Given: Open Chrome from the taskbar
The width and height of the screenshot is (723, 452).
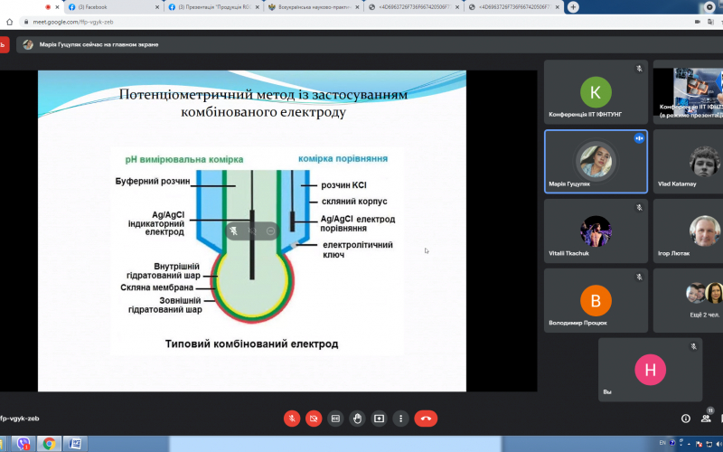Looking at the screenshot, I should point(49,444).
